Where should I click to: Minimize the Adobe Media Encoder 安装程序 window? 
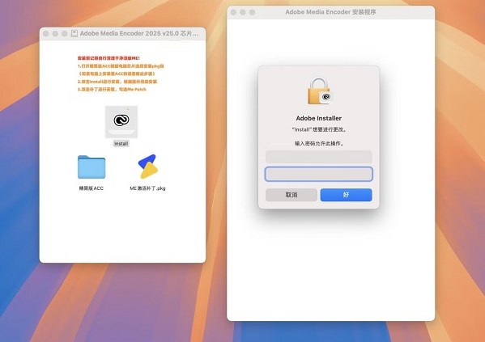point(243,12)
